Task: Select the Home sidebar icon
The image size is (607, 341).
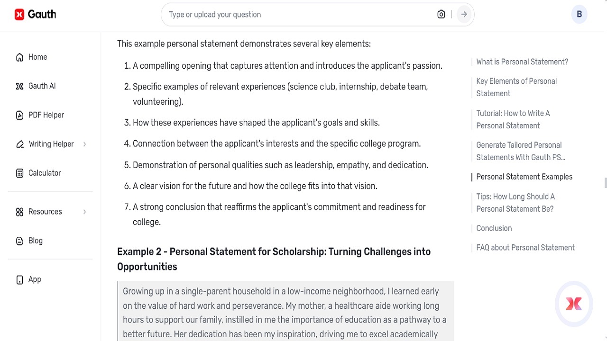Action: (x=19, y=57)
